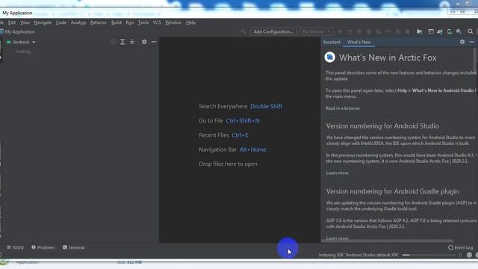478x269 pixels.
Task: Open the AVD Manager phone icon
Action: 449,31
